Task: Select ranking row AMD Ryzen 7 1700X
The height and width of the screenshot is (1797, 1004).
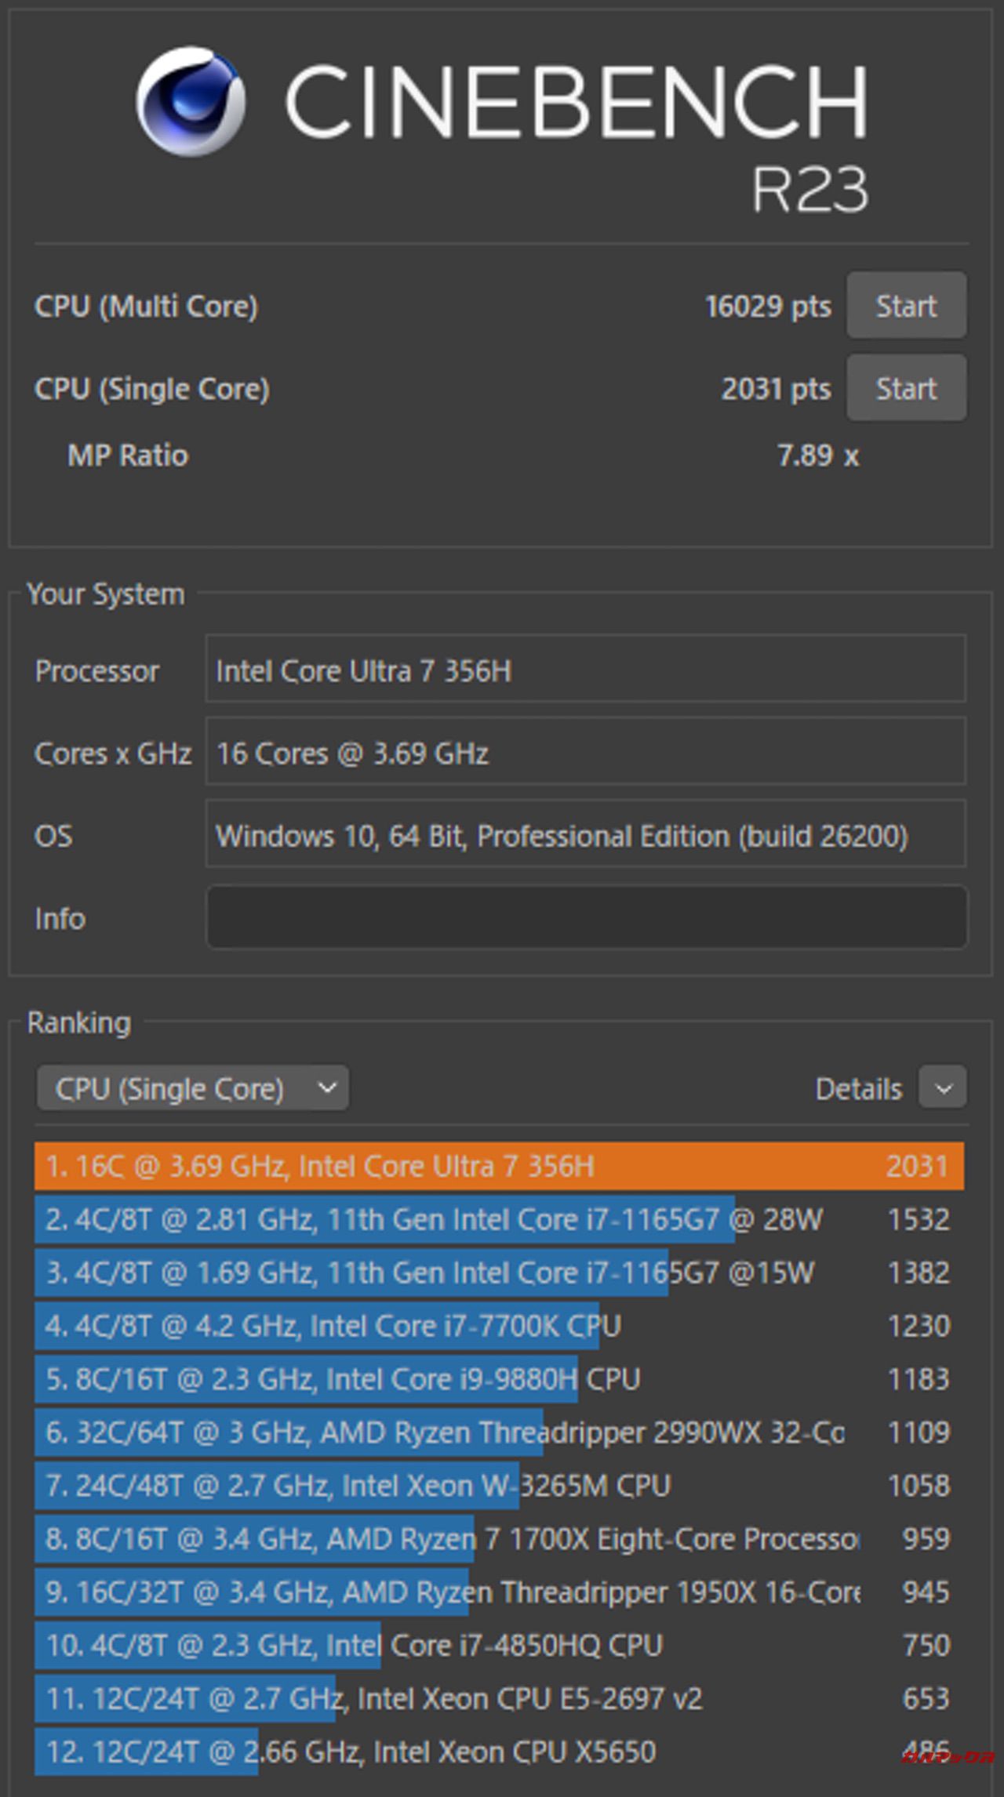Action: pos(499,1539)
